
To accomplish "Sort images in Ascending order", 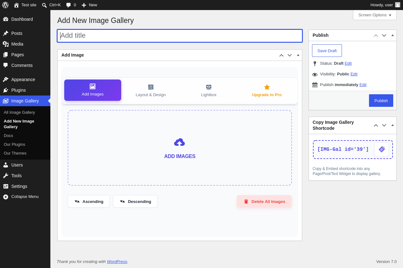I will (89, 201).
